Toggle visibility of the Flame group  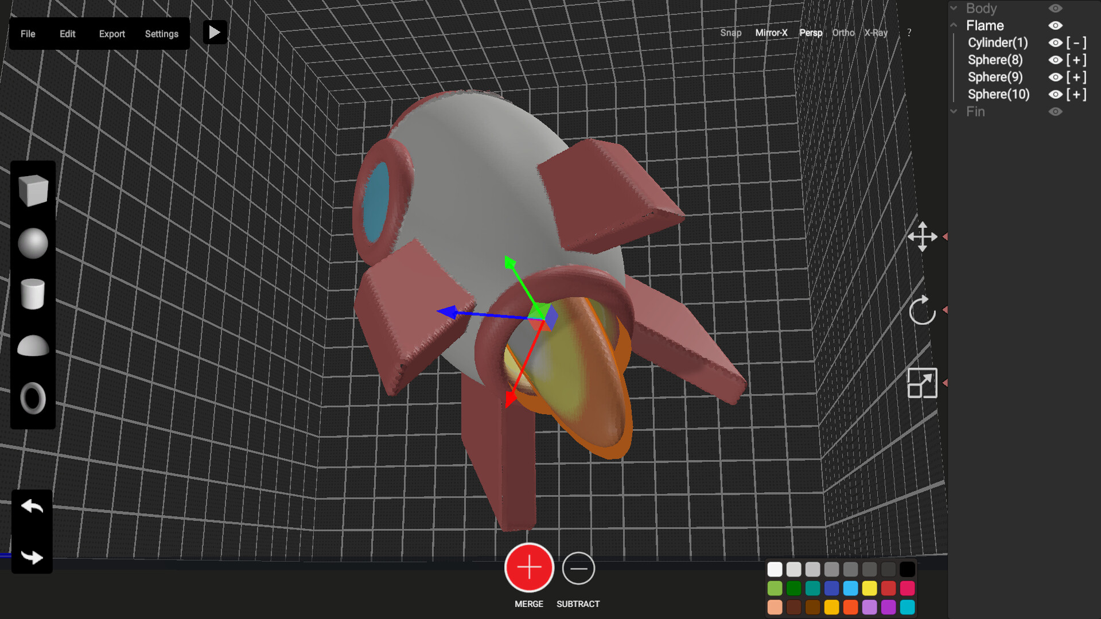tap(1055, 25)
